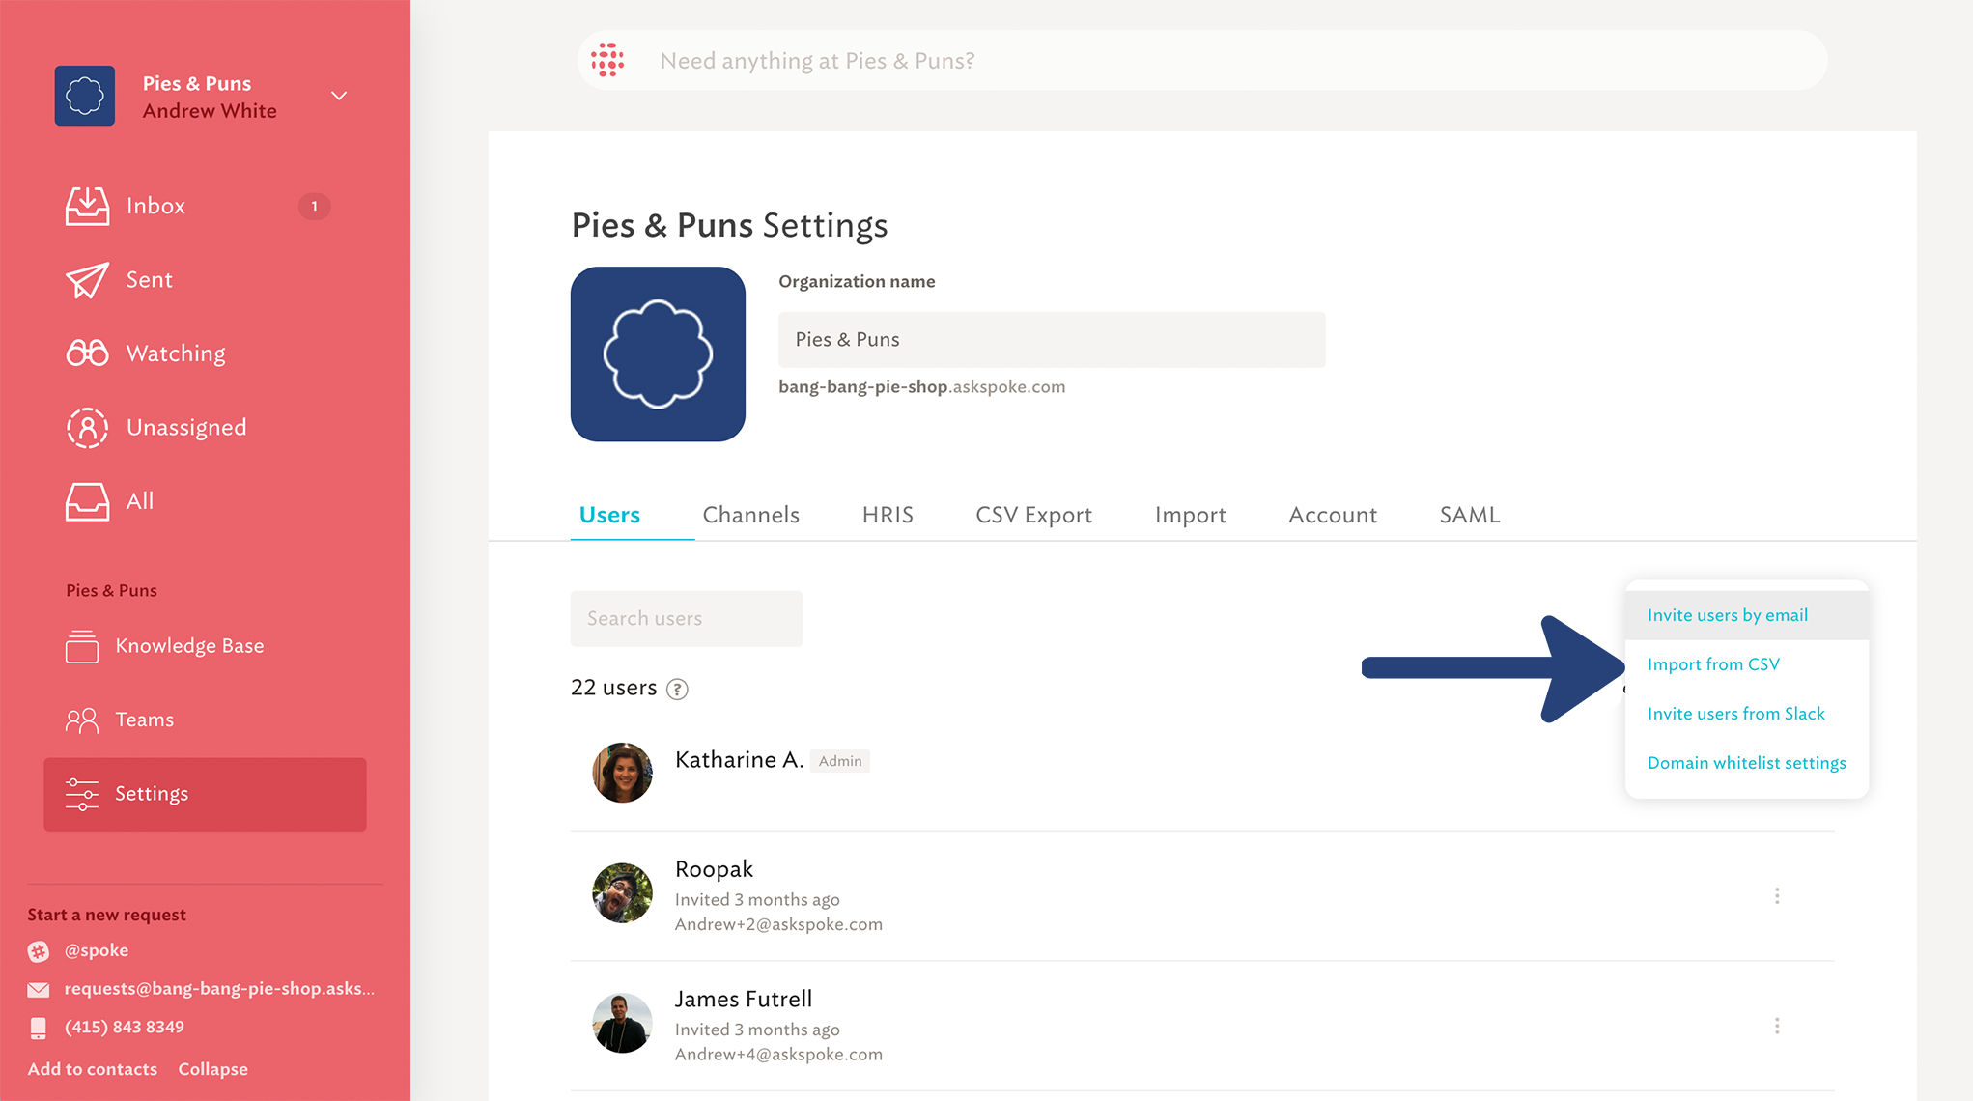Viewport: 1973px width, 1101px height.
Task: Click the name Roopak
Action: pos(714,869)
